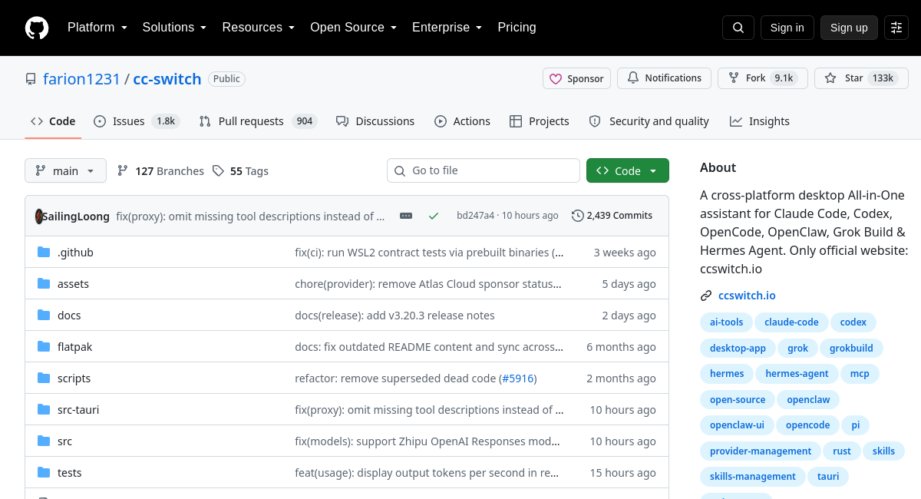Select the claude-code topic tag
Image resolution: width=921 pixels, height=499 pixels.
(x=791, y=322)
